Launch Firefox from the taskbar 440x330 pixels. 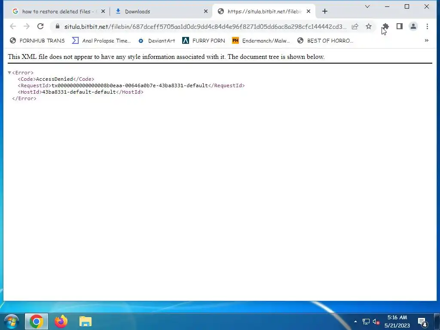[61, 321]
